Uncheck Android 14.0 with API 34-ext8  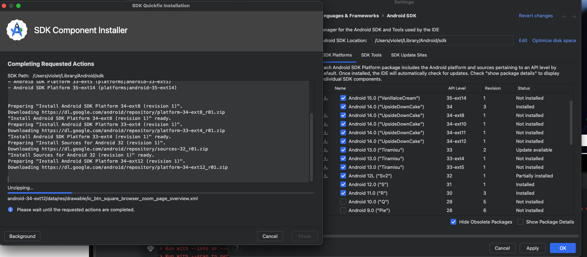(x=343, y=115)
